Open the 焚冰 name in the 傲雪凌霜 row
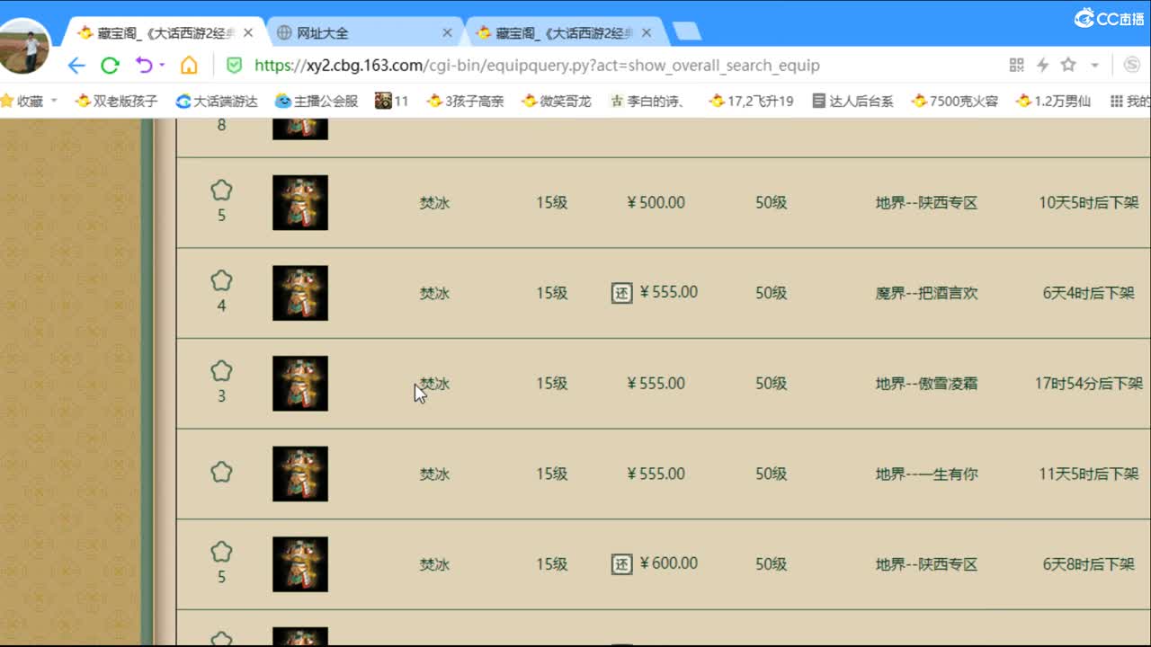The height and width of the screenshot is (647, 1151). click(x=434, y=384)
